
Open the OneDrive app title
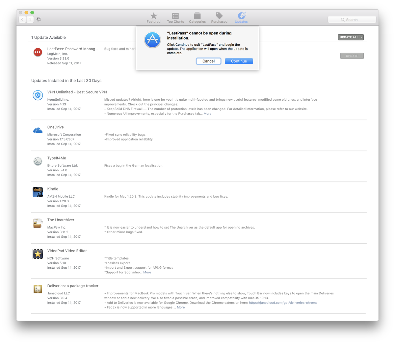click(x=56, y=127)
